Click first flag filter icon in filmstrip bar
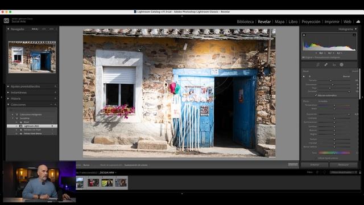Screen dimensions: 364x205 pyautogui.click(x=317, y=172)
